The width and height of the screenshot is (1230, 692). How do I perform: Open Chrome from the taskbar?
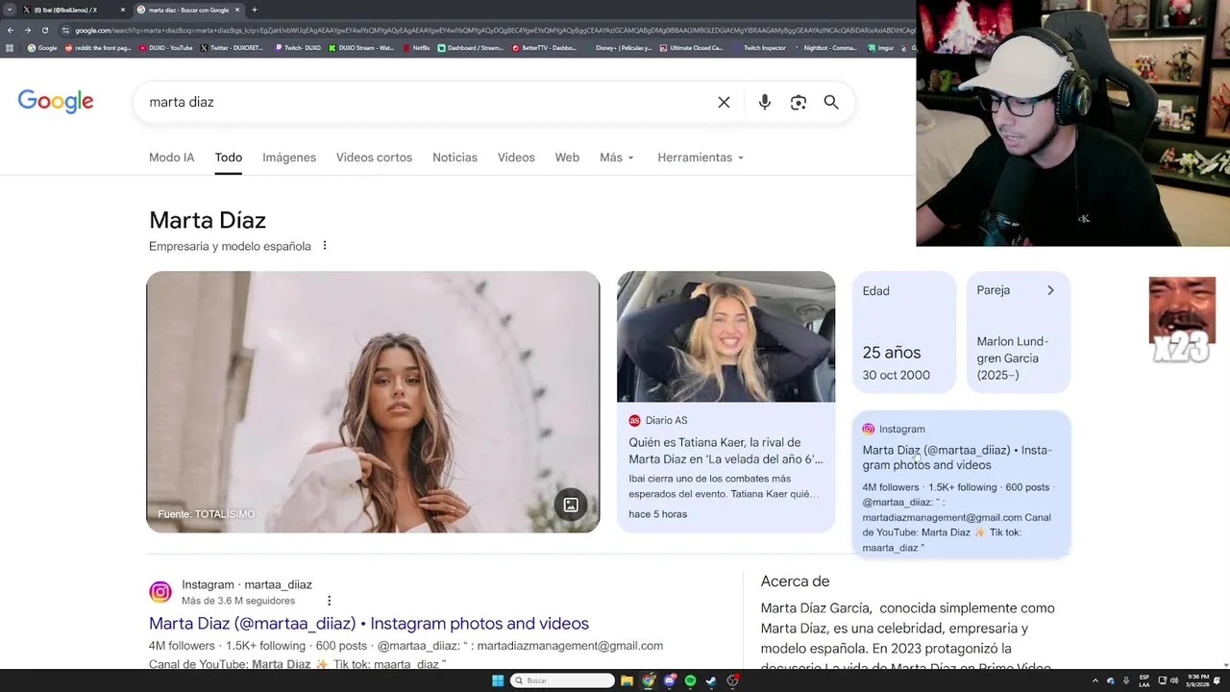[649, 680]
